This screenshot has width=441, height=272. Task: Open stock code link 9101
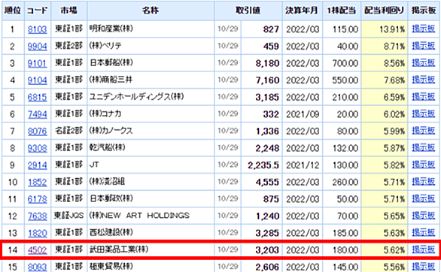click(38, 63)
